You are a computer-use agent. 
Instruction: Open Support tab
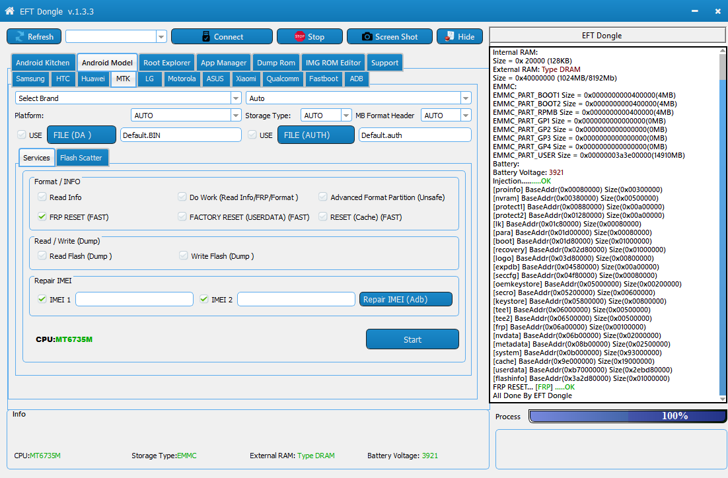click(384, 63)
